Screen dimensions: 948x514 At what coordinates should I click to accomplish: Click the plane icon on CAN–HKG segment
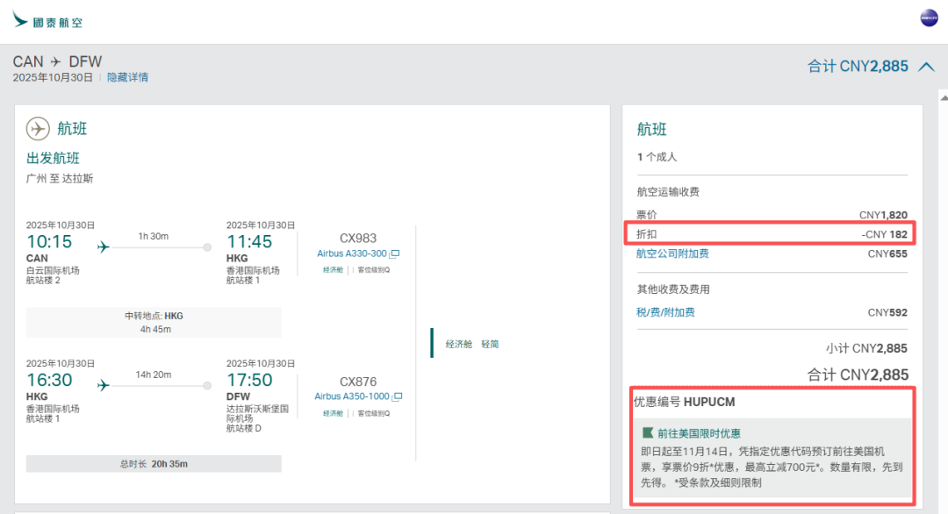[104, 247]
